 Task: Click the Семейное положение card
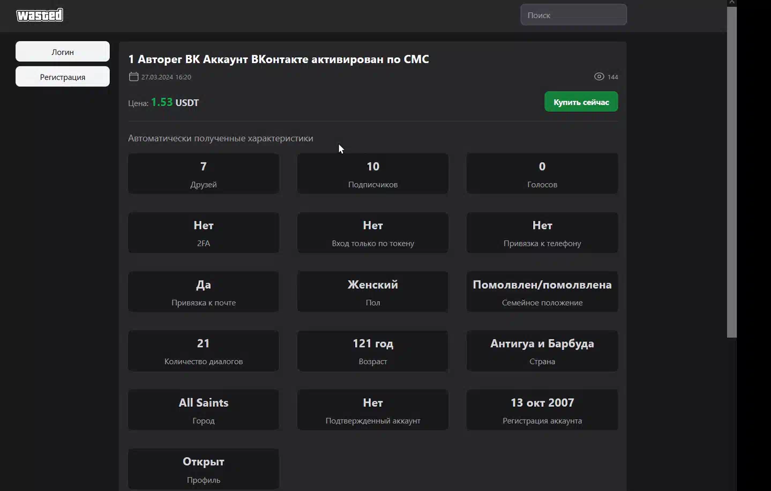point(542,292)
